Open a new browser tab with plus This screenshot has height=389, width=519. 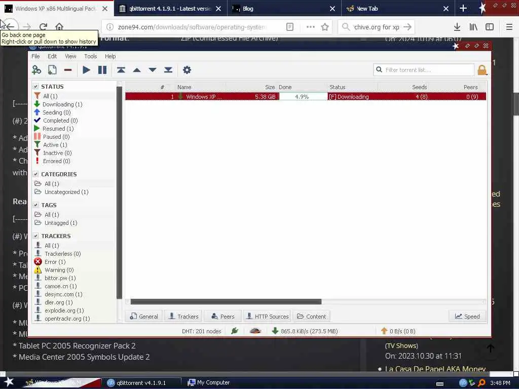(x=463, y=9)
